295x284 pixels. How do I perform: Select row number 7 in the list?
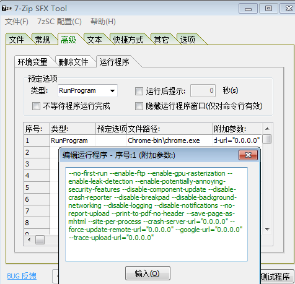[37, 211]
